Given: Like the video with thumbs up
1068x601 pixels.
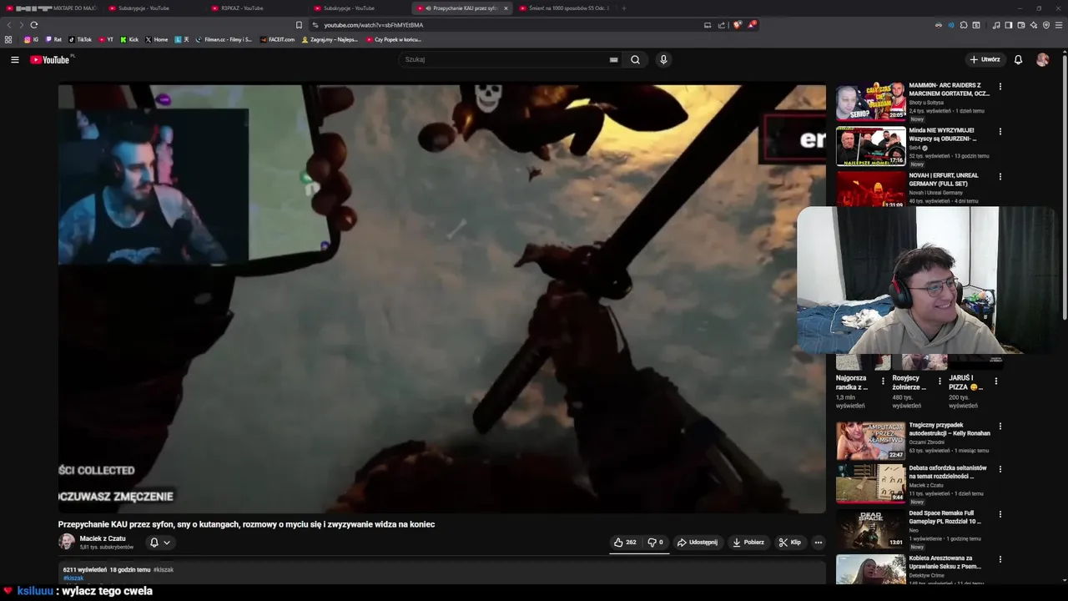Looking at the screenshot, I should 625,542.
